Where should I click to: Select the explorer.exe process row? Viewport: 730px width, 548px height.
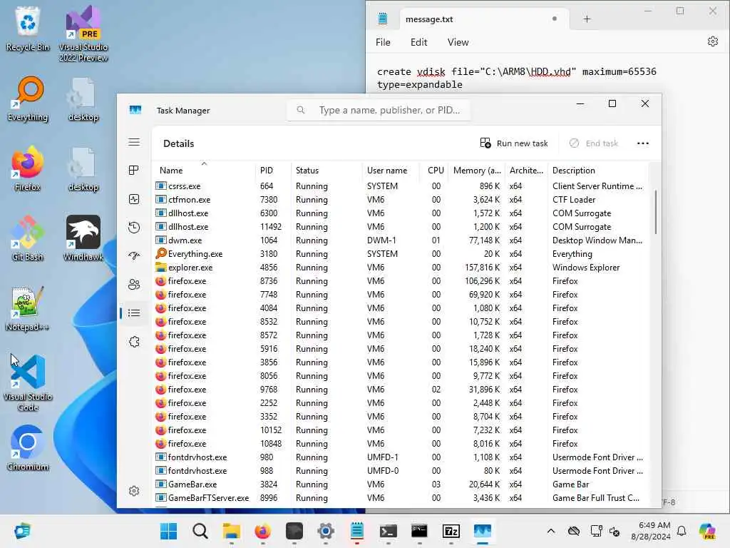click(x=401, y=268)
